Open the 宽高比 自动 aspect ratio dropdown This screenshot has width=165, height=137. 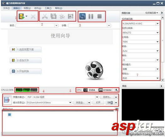(157, 78)
